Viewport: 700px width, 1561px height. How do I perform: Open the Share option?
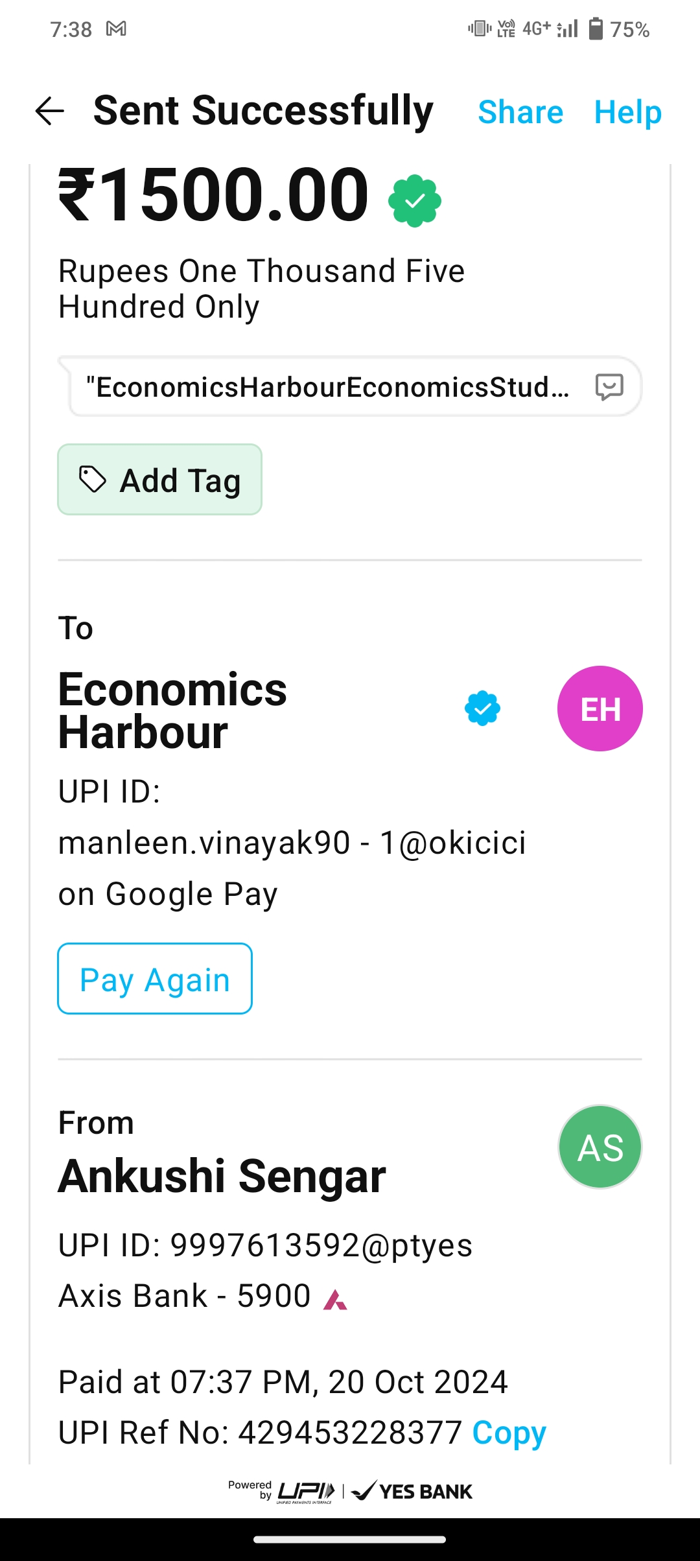(520, 112)
